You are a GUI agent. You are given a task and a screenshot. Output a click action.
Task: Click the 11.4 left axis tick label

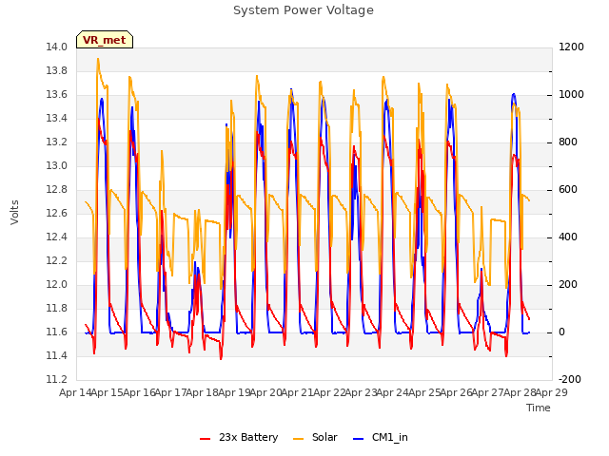(57, 355)
